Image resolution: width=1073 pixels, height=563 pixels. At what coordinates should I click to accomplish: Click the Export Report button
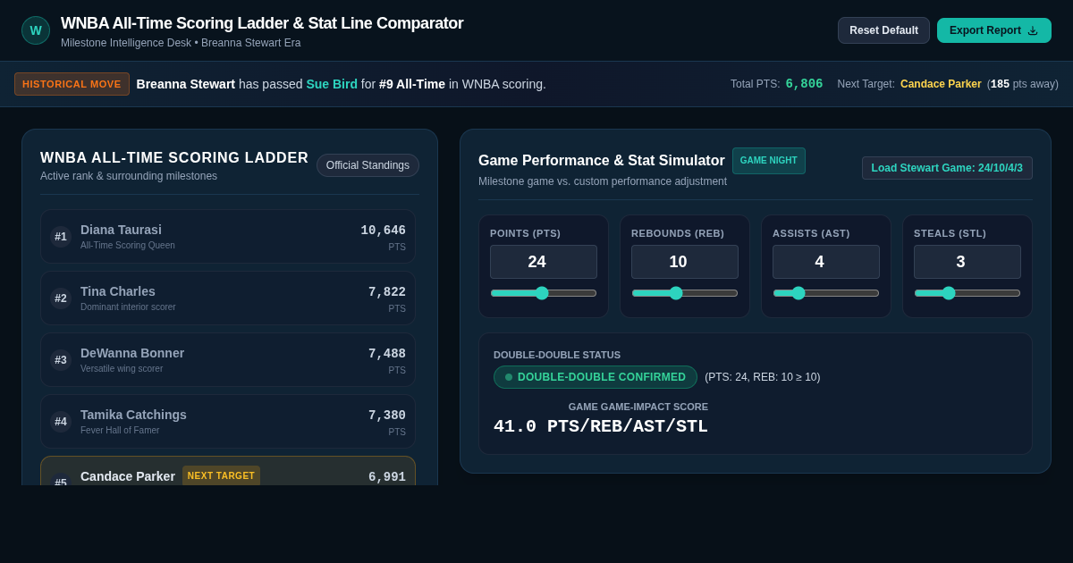click(994, 30)
